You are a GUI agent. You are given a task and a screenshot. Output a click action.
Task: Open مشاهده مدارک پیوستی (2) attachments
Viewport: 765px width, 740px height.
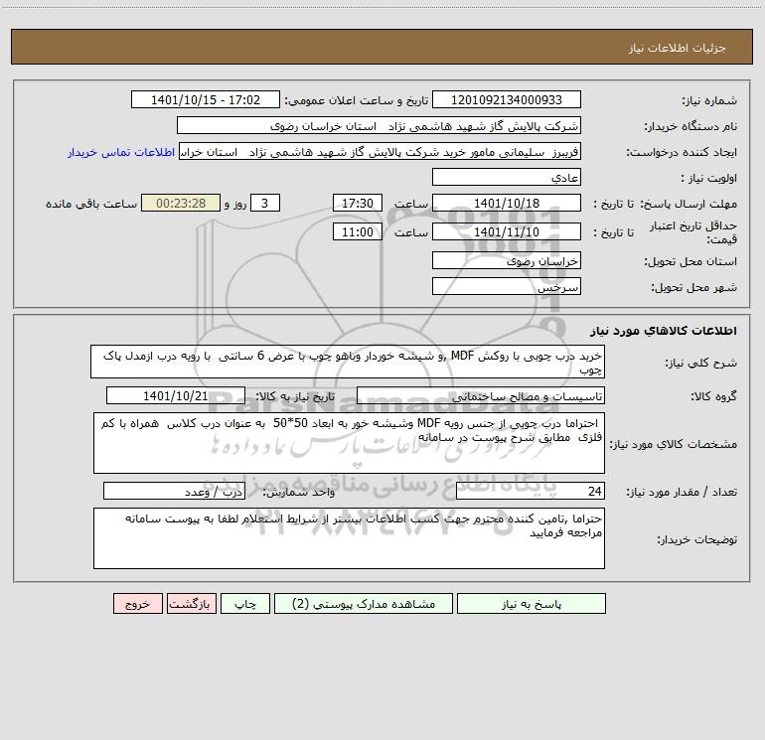pos(364,603)
